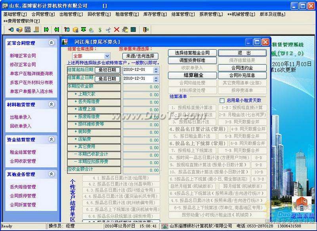
Task: Open 合同折算管理 in the sidebar
Action: (x=23, y=205)
